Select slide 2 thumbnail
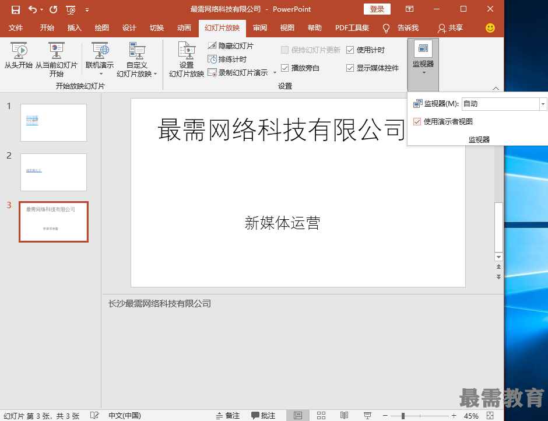 [54, 173]
